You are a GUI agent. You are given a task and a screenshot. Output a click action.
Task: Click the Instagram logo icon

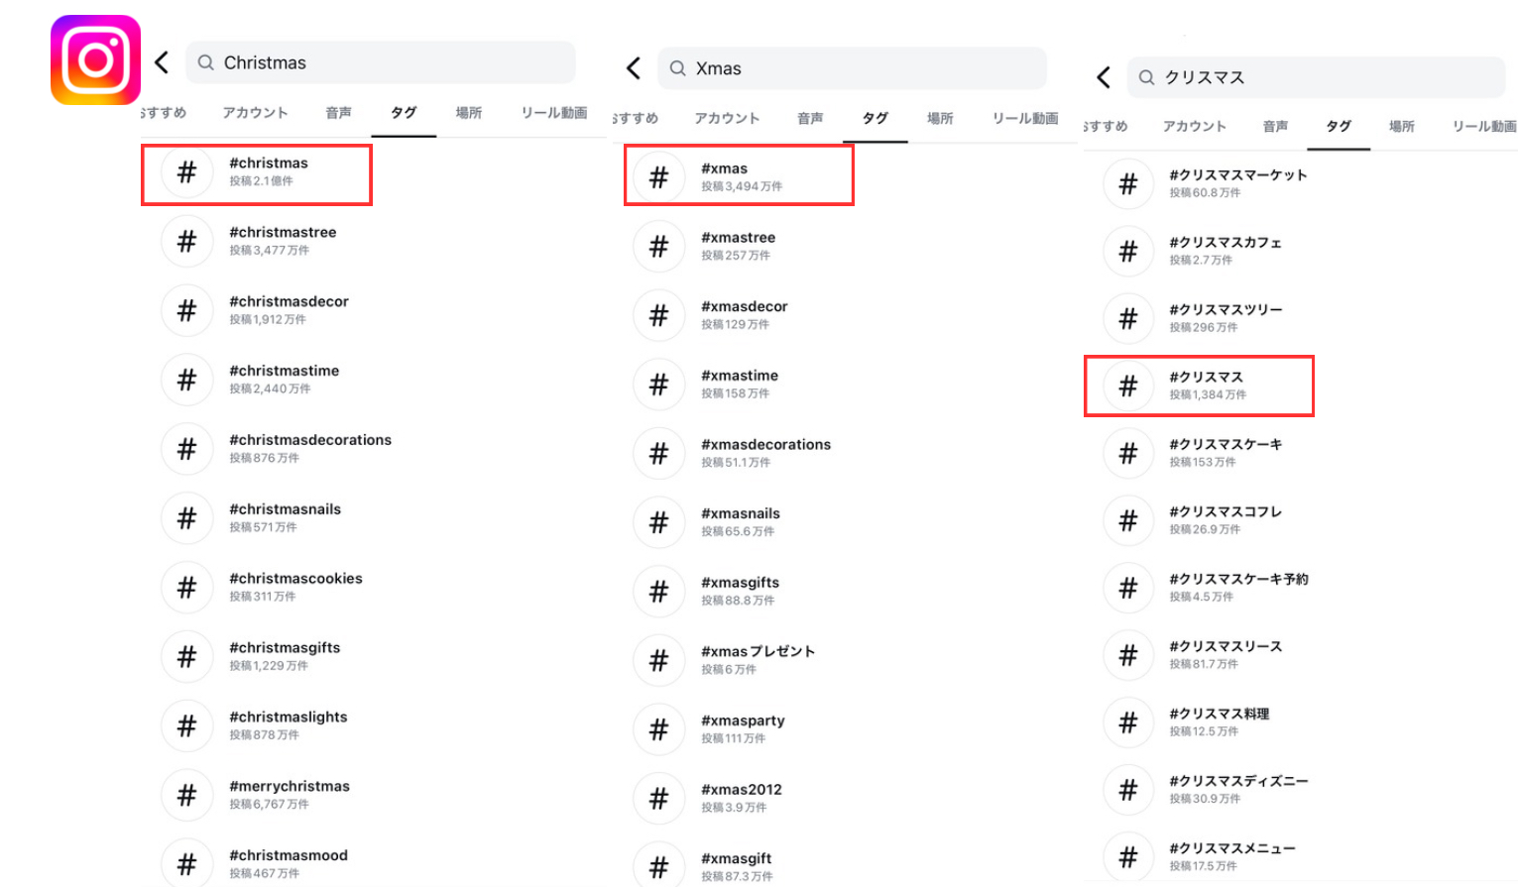pyautogui.click(x=95, y=60)
